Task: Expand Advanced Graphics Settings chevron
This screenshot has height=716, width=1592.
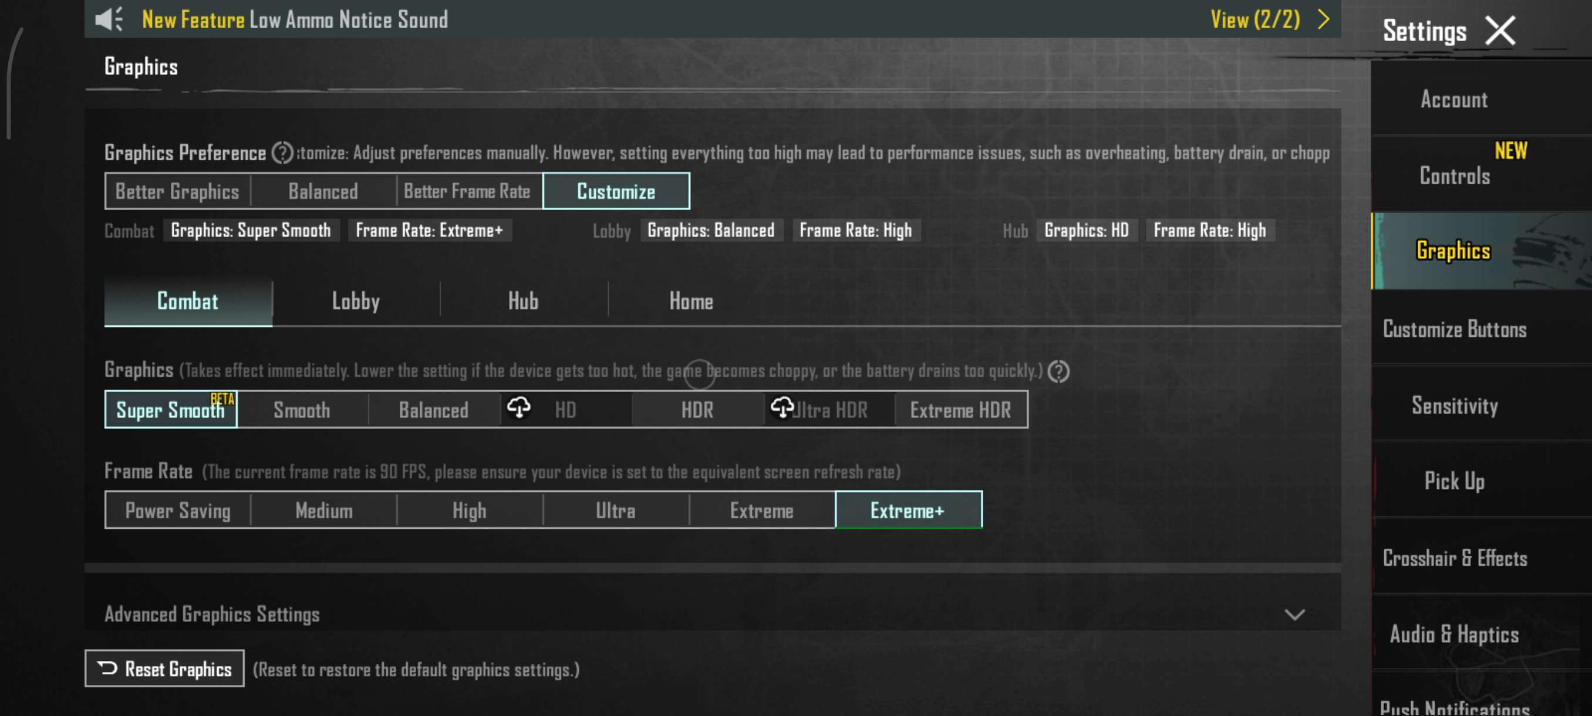Action: (x=1294, y=614)
